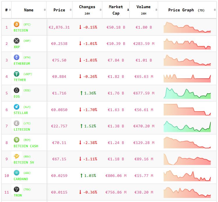Click the Tether coin logo icon
Screen dimensions: 218x202
coord(17,74)
